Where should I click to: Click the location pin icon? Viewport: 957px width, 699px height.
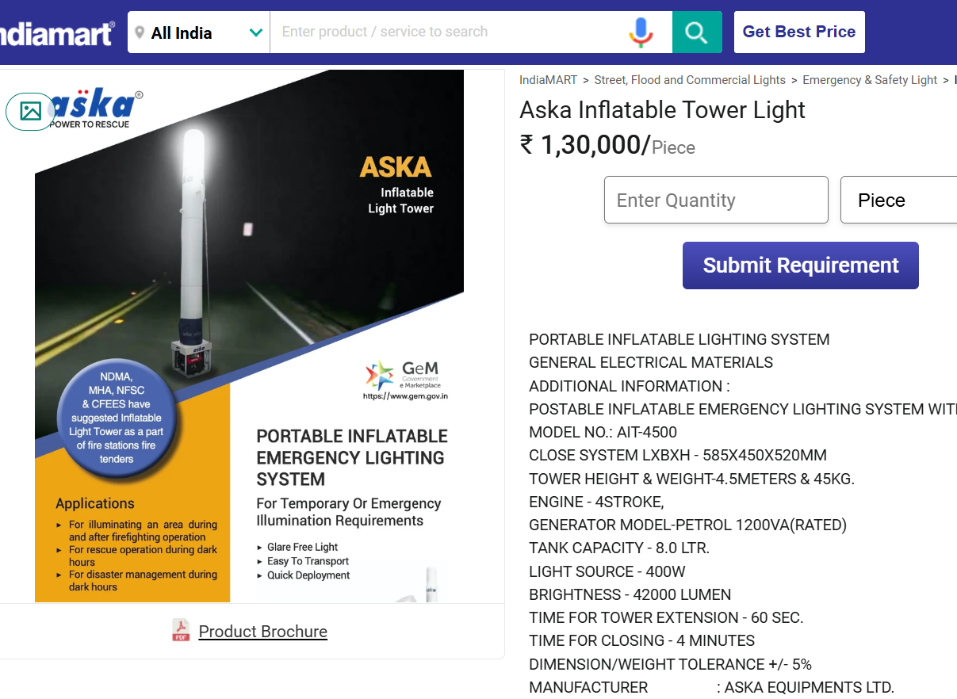pyautogui.click(x=140, y=32)
